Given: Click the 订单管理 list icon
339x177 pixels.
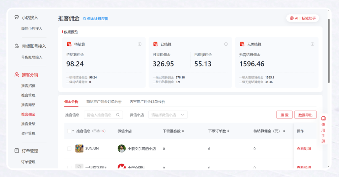Looking at the screenshot, I should point(17,151).
